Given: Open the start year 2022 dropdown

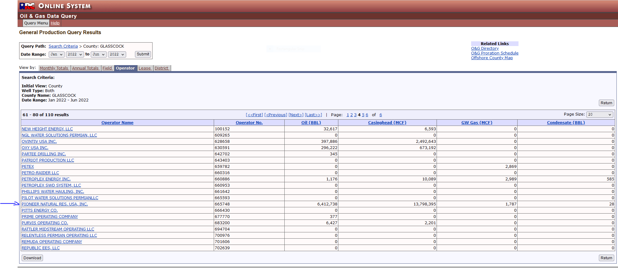Looking at the screenshot, I should (75, 54).
